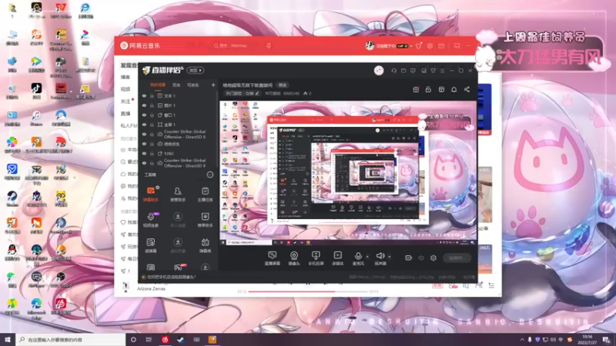Open 私人FM in the NetEase sidebar

[129, 125]
